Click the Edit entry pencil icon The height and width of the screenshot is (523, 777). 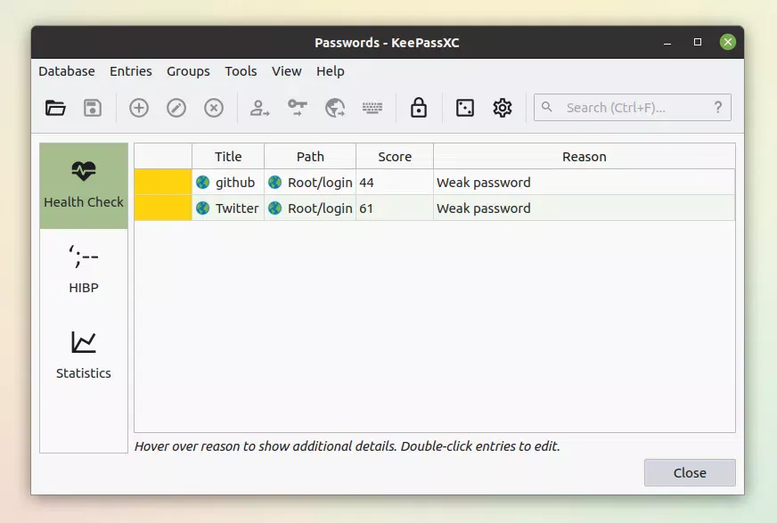coord(176,108)
